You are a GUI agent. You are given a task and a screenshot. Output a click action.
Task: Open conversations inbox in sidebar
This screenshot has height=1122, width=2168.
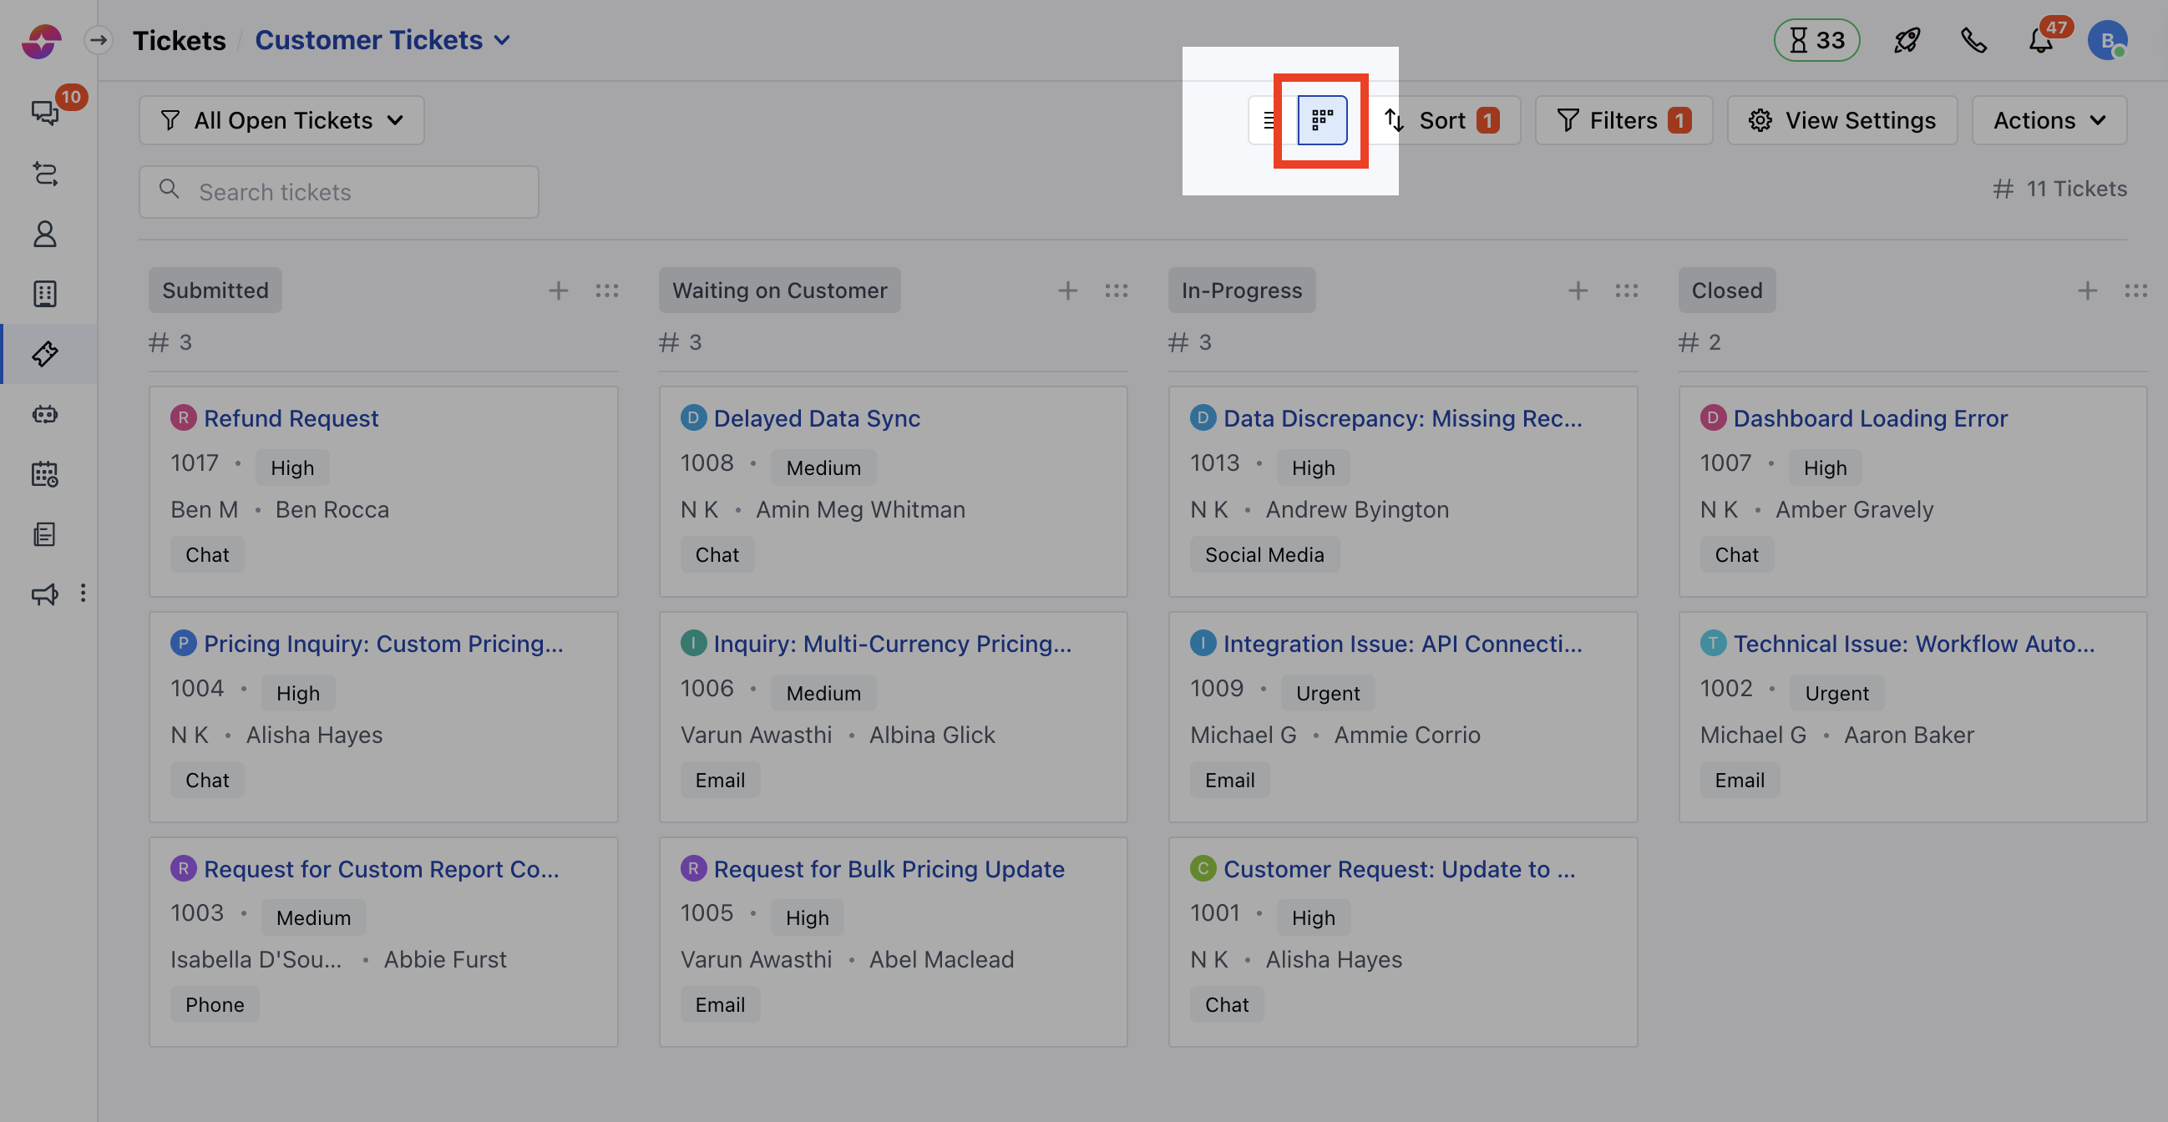(45, 112)
